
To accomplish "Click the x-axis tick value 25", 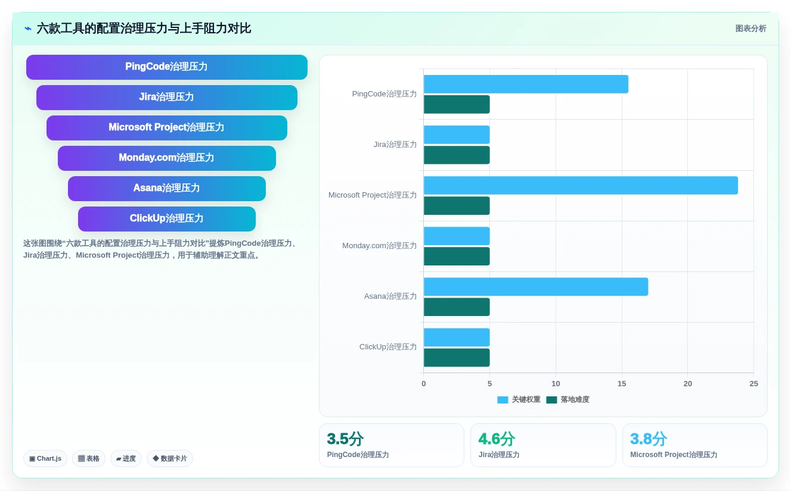I will click(x=753, y=384).
